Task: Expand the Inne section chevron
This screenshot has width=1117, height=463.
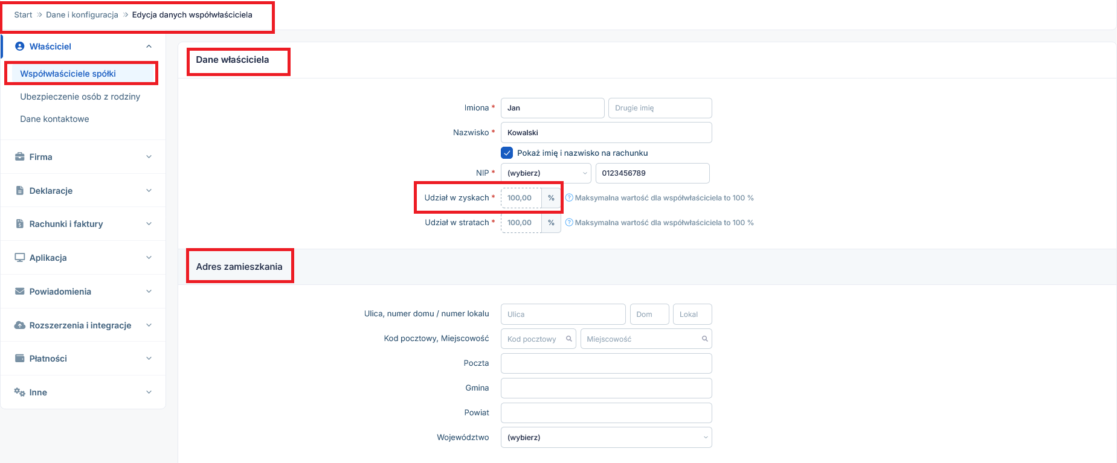Action: [x=149, y=392]
